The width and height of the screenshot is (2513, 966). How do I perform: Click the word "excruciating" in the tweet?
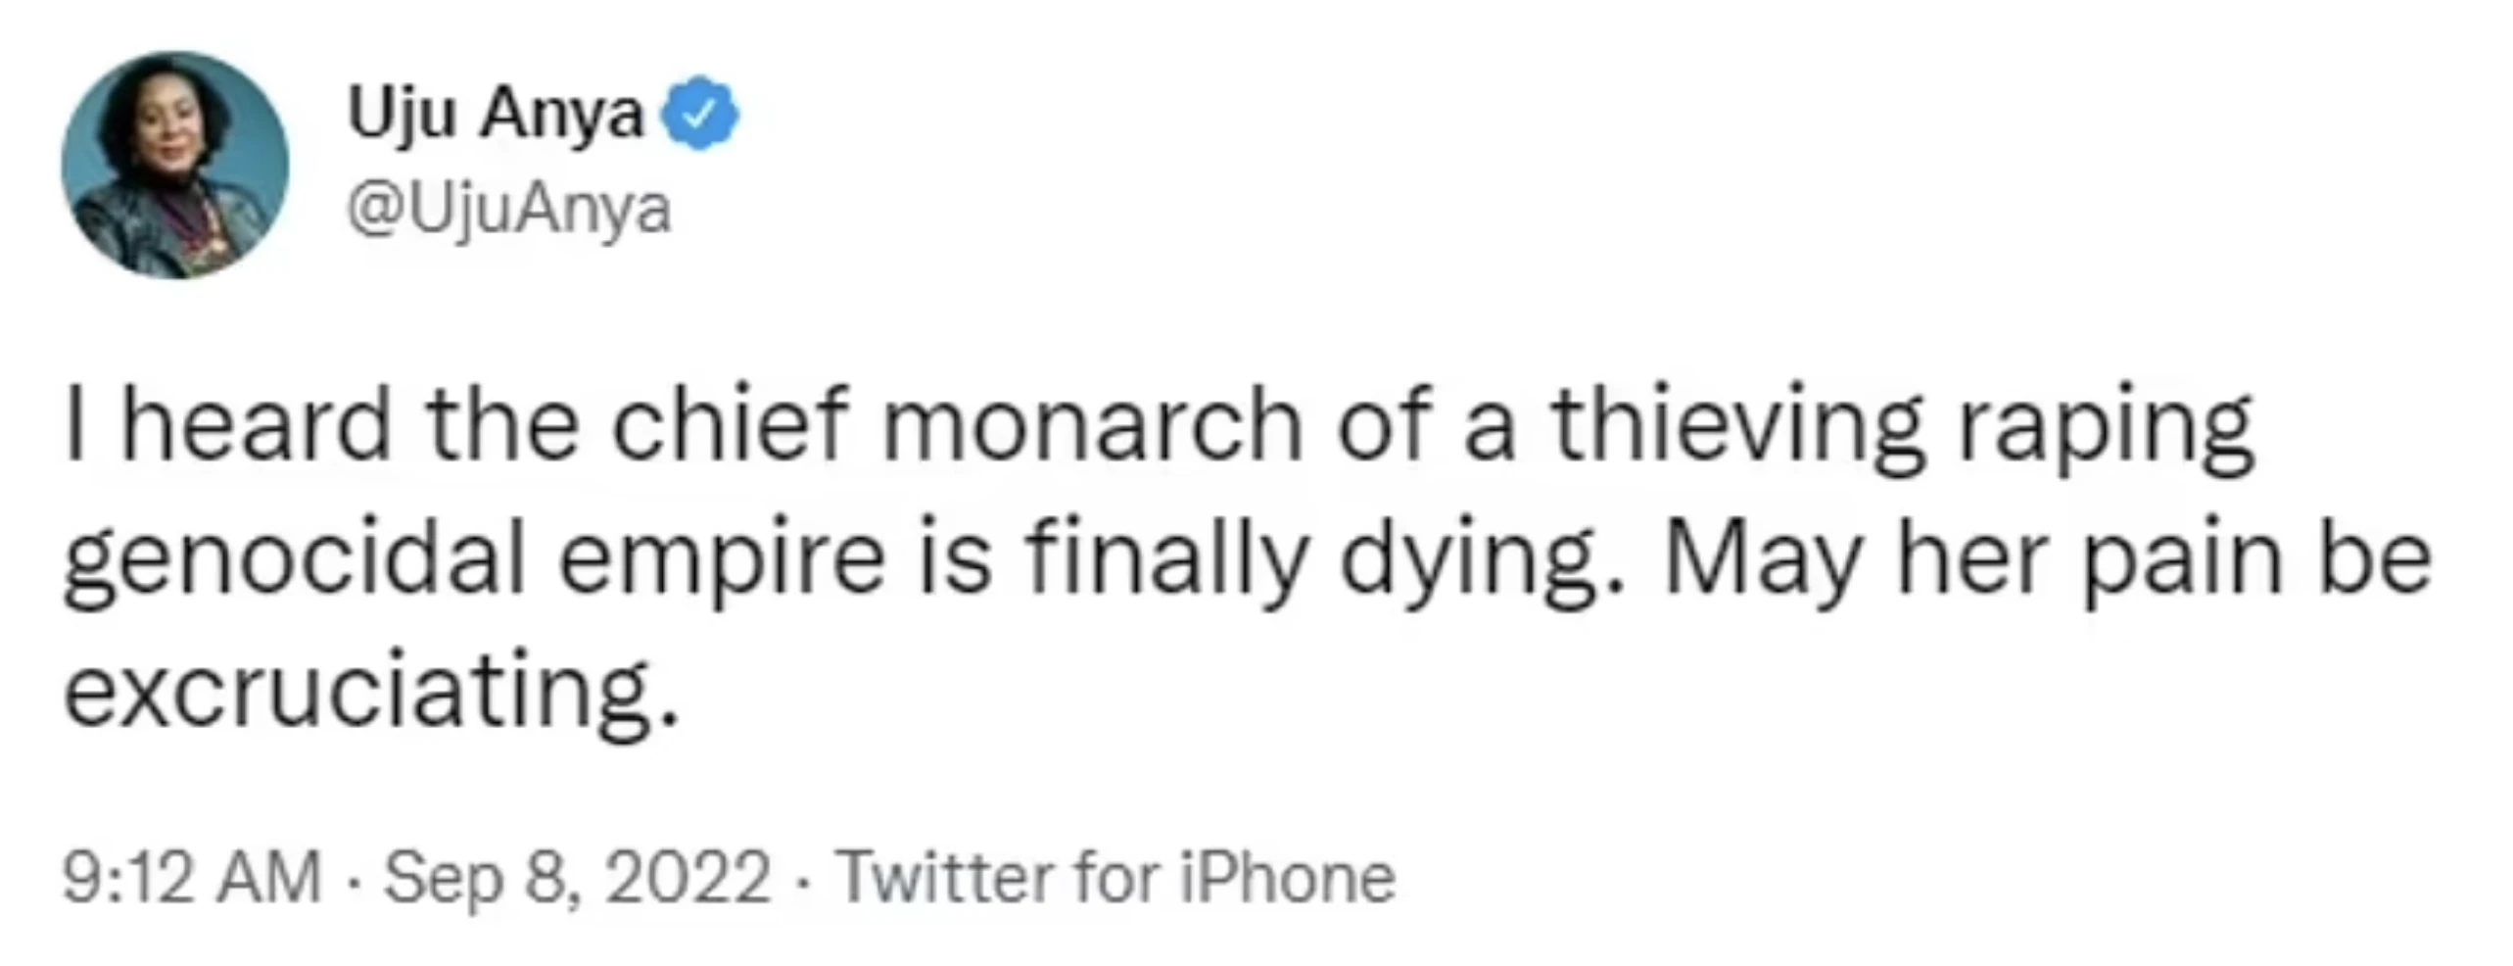(x=369, y=691)
